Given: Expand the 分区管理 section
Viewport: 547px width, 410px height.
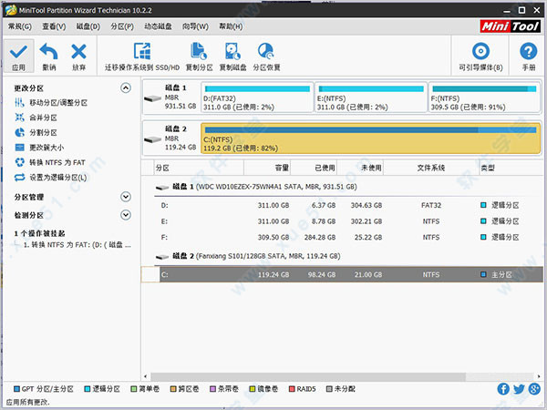Looking at the screenshot, I should tap(126, 197).
